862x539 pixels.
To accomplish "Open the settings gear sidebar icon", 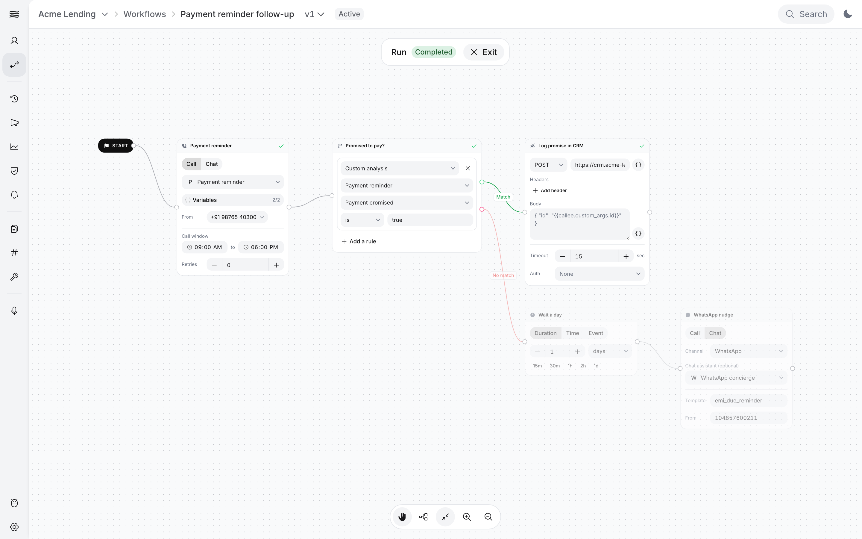I will [14, 527].
